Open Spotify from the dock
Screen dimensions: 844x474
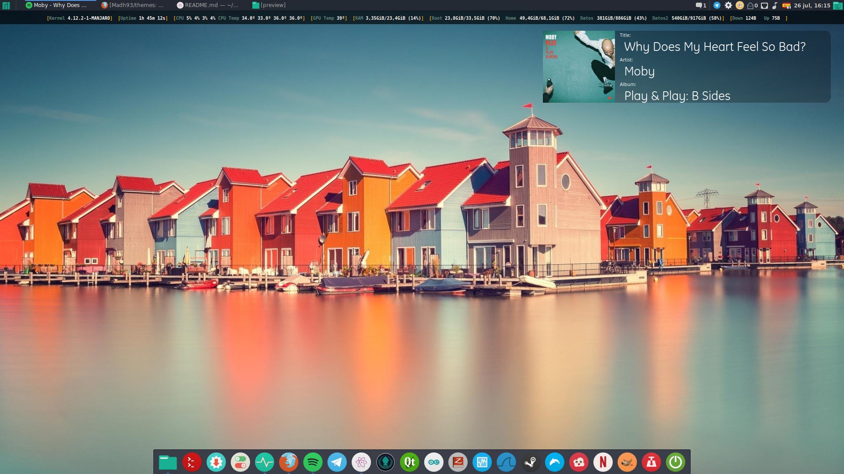coord(313,462)
